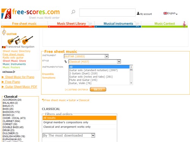Click [+] EXTEND CRITERIA link
The height and width of the screenshot is (142, 190).
[x=76, y=90]
